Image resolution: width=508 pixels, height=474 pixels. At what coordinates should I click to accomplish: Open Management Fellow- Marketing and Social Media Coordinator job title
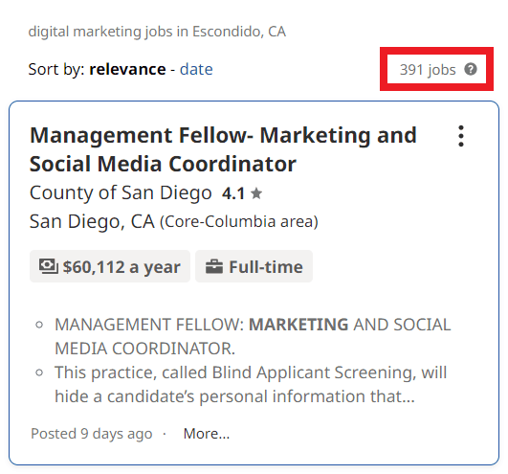point(223,149)
